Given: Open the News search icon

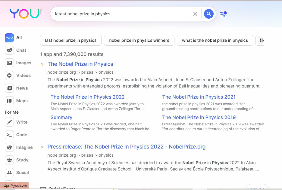Looking at the screenshot, I should [x=9, y=88].
